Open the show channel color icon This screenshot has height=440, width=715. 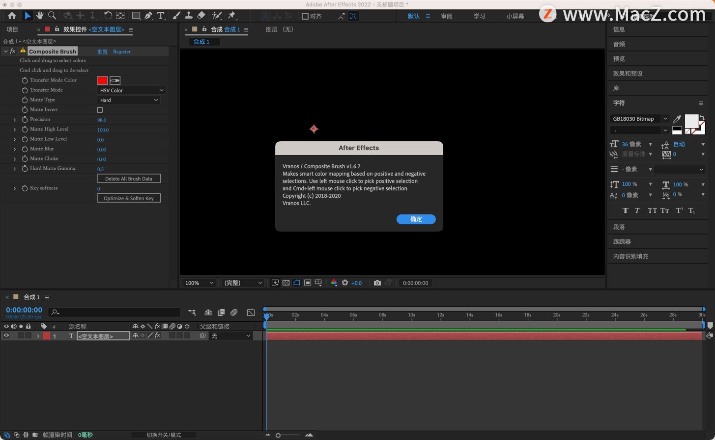pyautogui.click(x=334, y=283)
